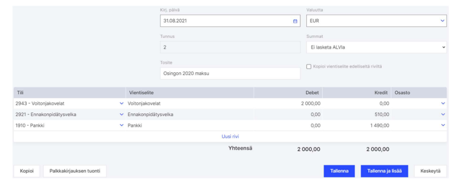The height and width of the screenshot is (182, 463).
Task: Copy the entry using Kopioi button
Action: click(26, 171)
